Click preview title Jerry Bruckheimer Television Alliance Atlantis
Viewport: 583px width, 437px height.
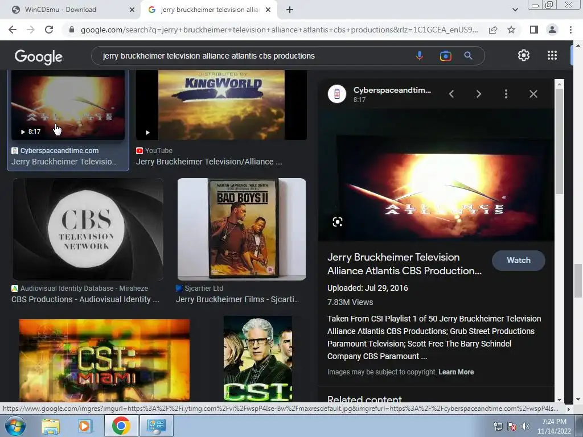click(x=404, y=264)
